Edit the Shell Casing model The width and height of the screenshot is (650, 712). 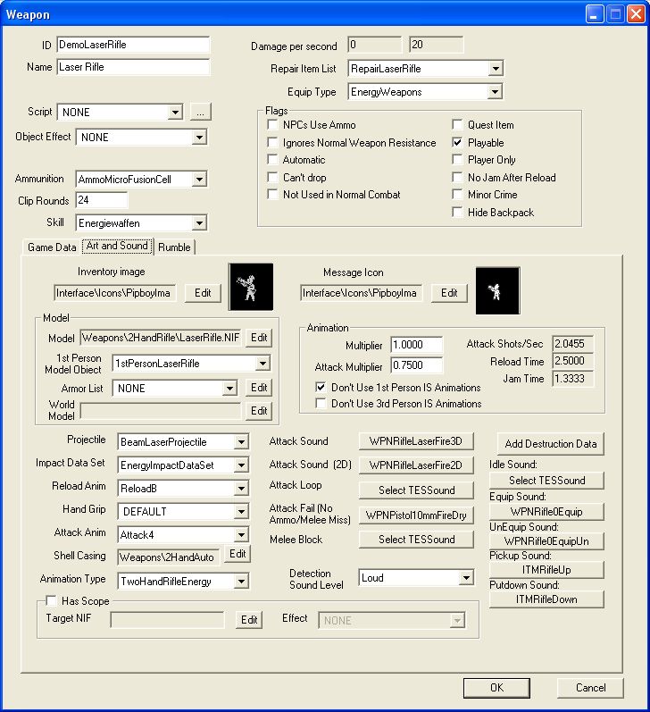coord(237,554)
